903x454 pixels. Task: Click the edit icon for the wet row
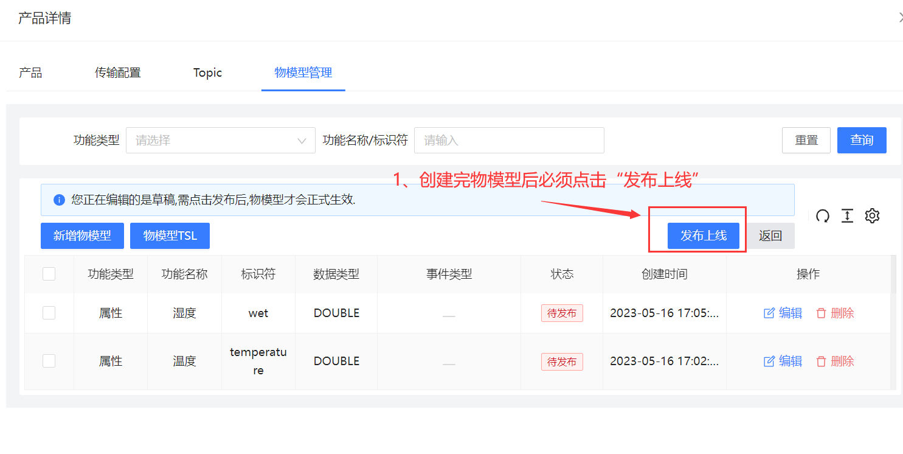pos(769,313)
